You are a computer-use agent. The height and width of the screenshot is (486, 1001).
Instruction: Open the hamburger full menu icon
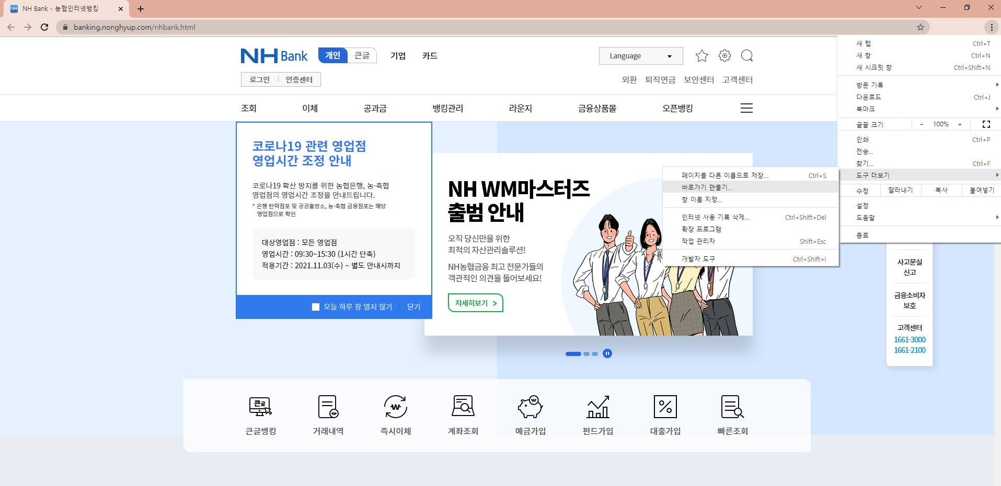746,108
